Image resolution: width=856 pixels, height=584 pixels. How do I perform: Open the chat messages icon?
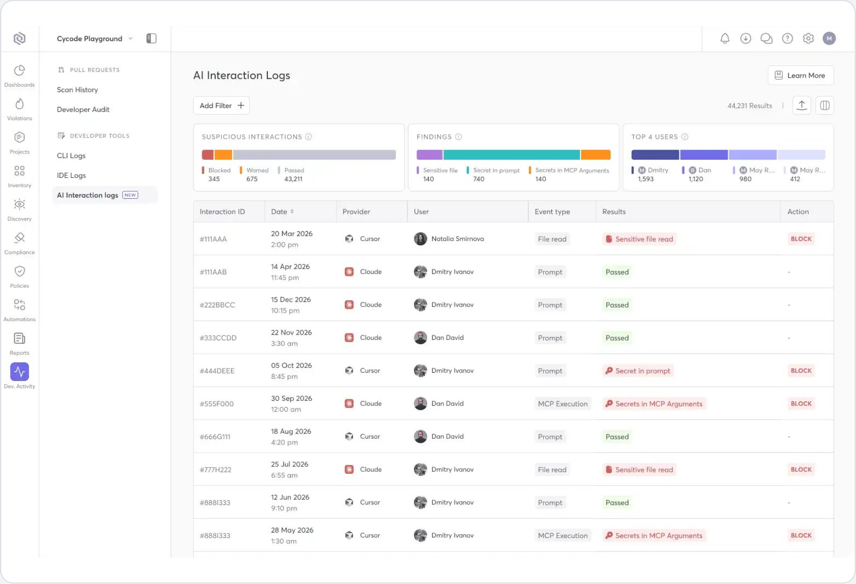(766, 38)
